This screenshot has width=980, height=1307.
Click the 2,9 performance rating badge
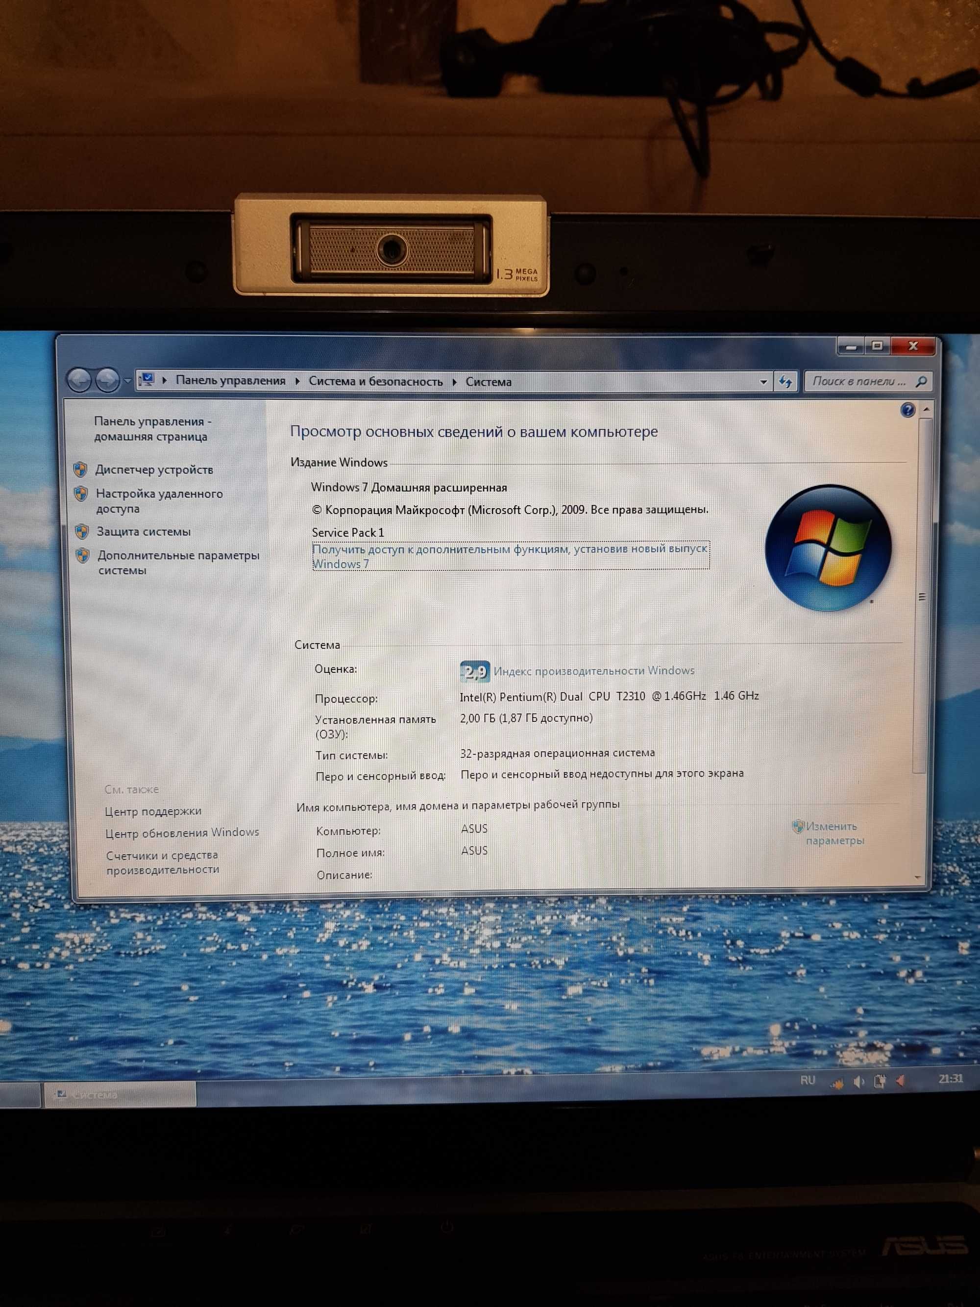(475, 671)
